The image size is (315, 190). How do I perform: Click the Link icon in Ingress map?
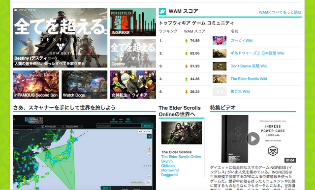point(121,120)
